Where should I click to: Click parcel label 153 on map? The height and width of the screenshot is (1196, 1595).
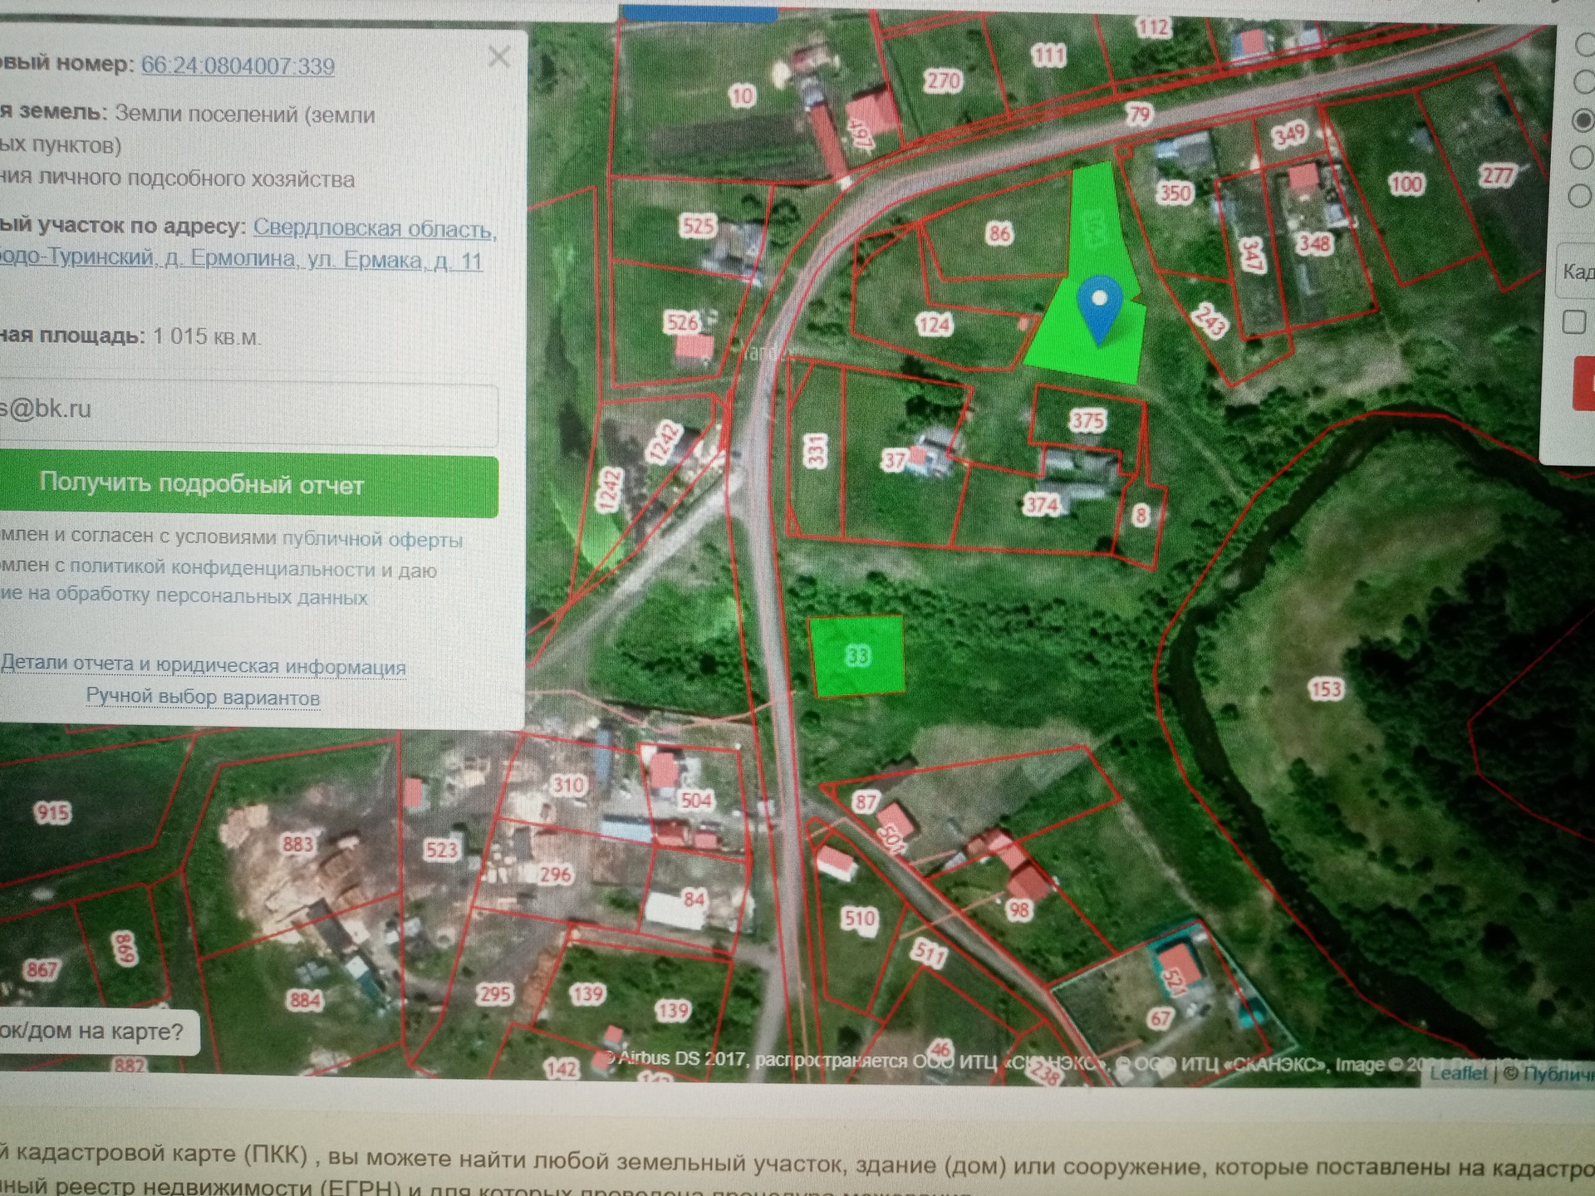tap(1325, 689)
